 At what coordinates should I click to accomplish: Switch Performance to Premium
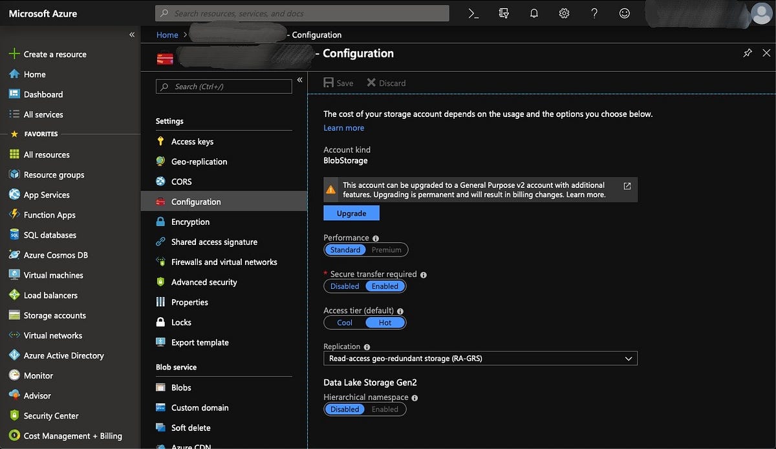386,249
